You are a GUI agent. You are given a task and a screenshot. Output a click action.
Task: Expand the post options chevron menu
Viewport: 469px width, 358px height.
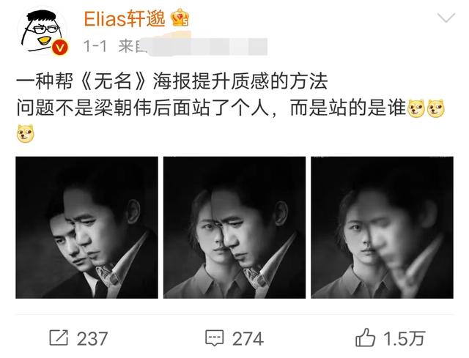click(x=446, y=18)
